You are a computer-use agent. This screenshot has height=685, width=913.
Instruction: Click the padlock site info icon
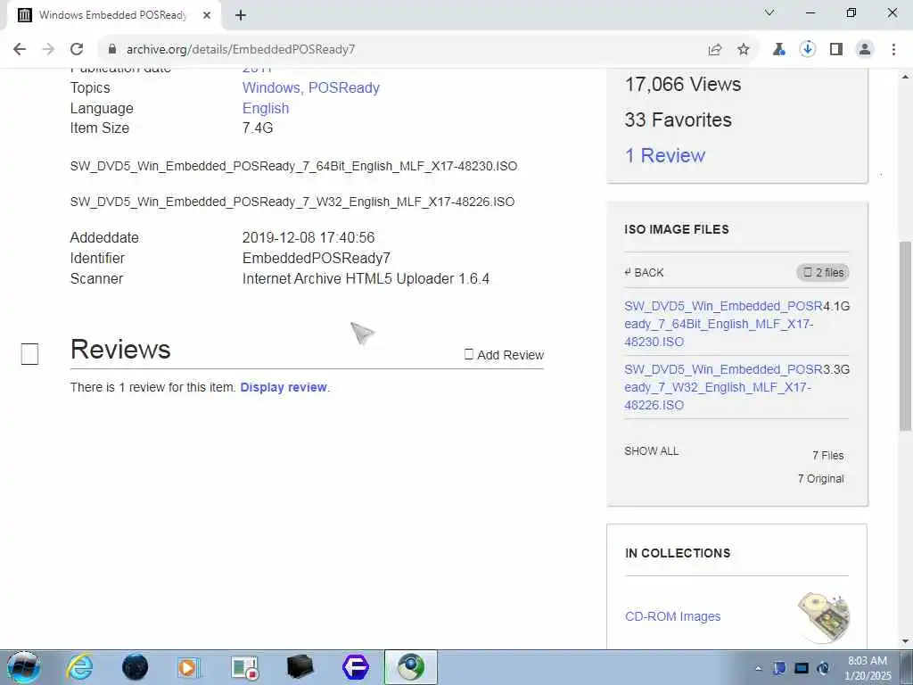[112, 49]
